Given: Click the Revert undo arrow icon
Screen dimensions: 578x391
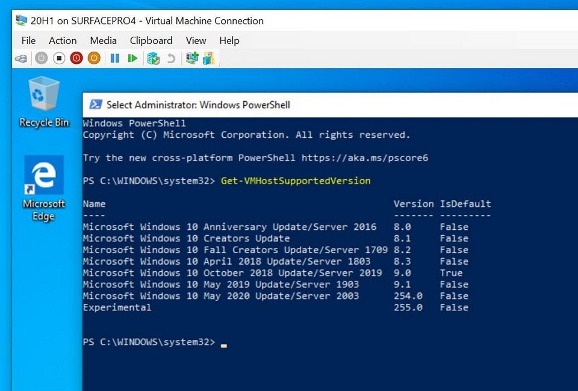Looking at the screenshot, I should [x=172, y=58].
